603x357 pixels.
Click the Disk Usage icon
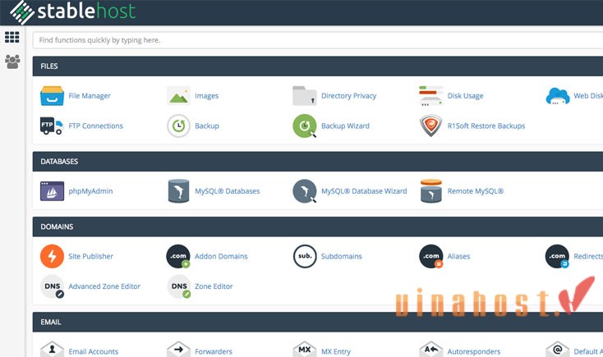coord(430,96)
